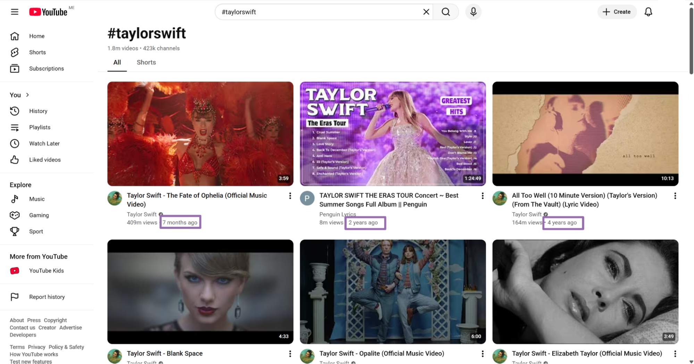The image size is (694, 364).
Task: Open Taylor Swift - Elizabeth Taylor title link
Action: 587,354
